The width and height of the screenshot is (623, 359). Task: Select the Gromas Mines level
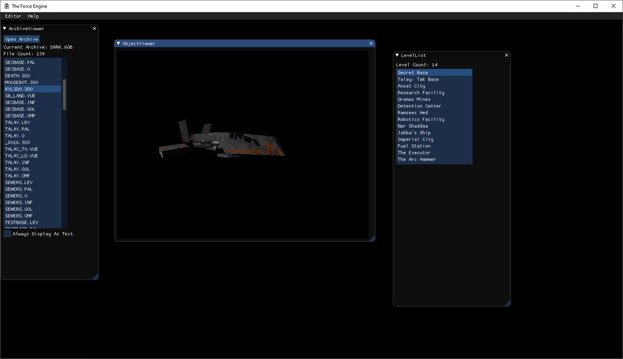coord(434,99)
